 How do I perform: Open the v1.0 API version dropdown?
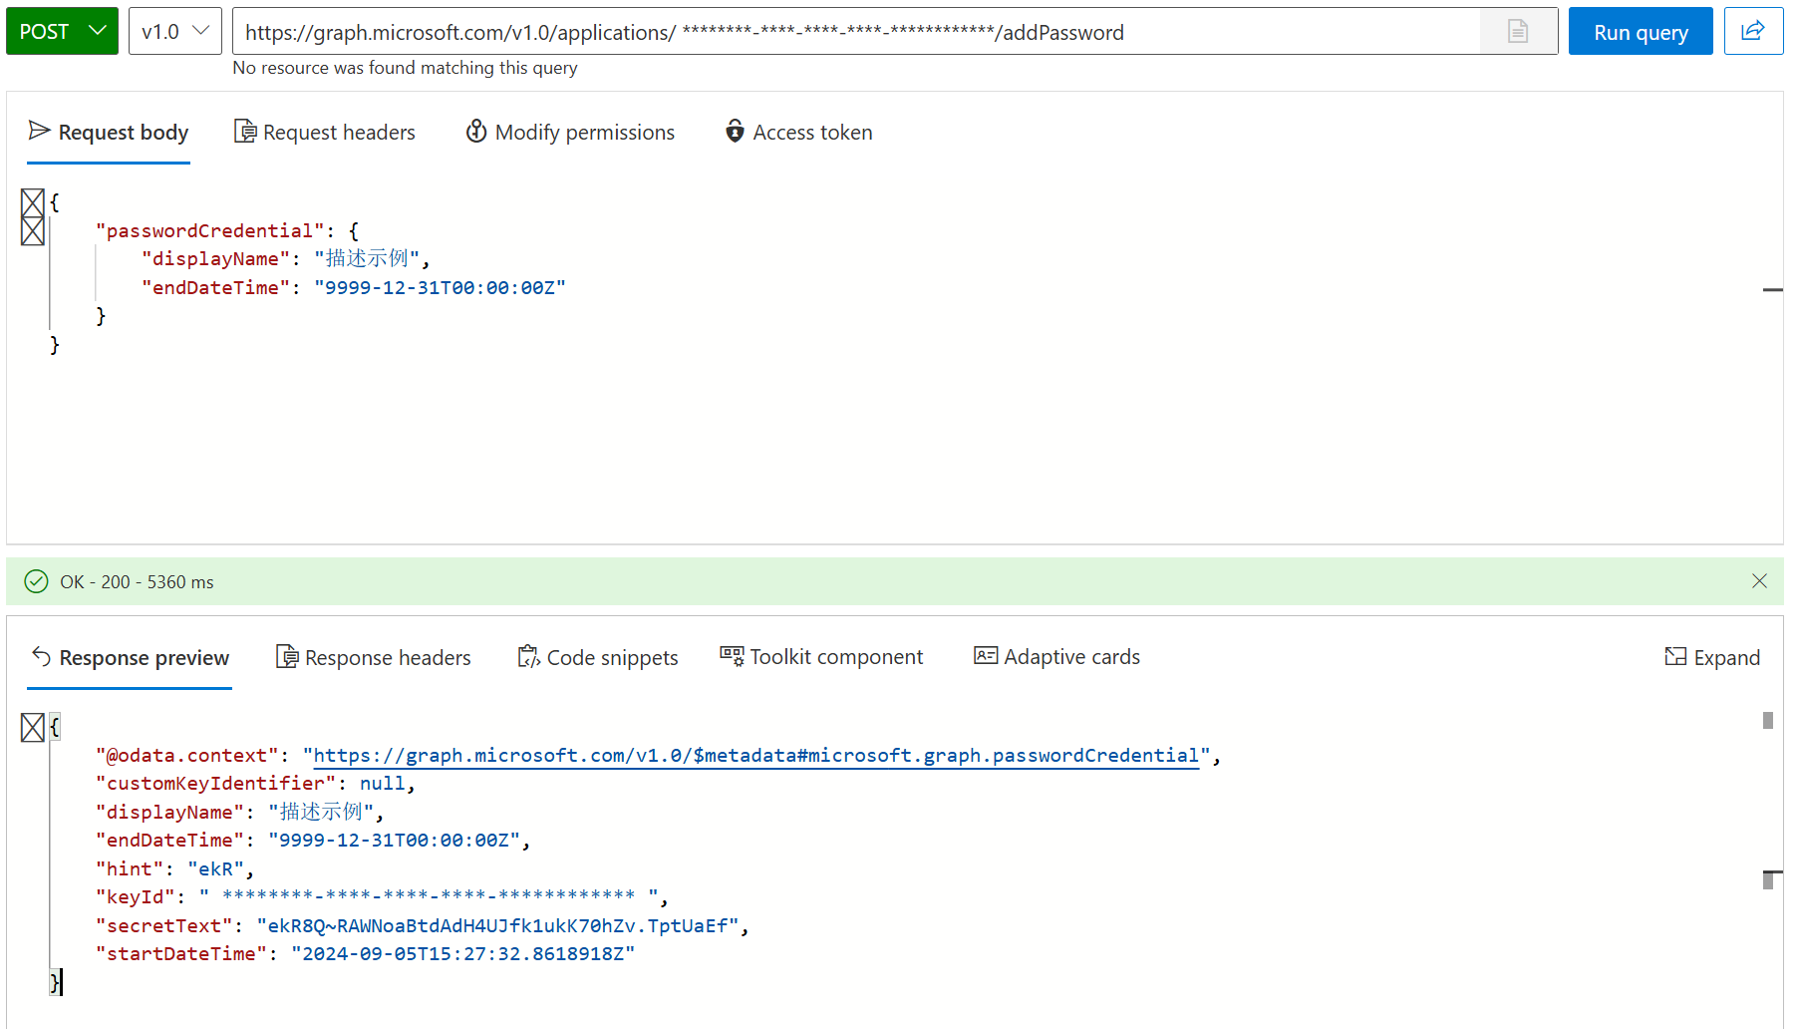click(174, 31)
